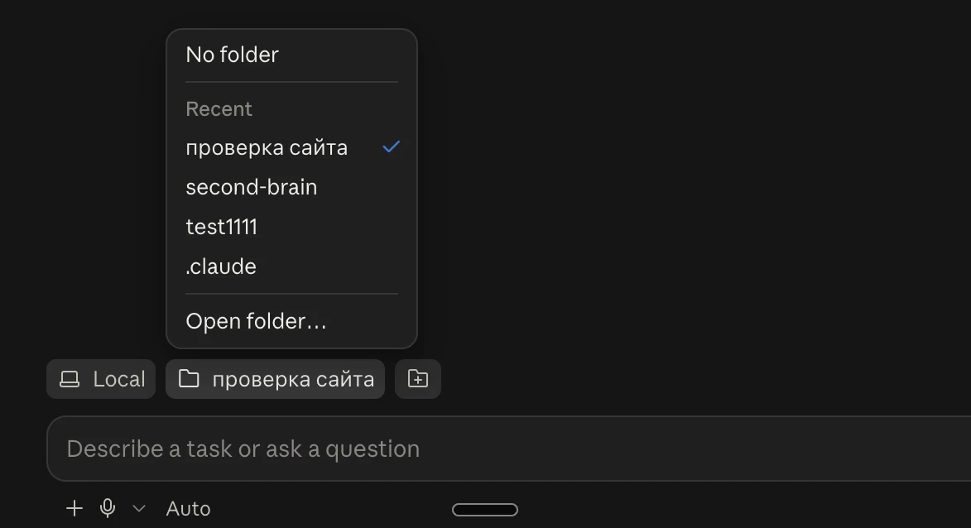The height and width of the screenshot is (528, 971).
Task: Click the folder icon beside проверка сайта chip
Action: 189,378
